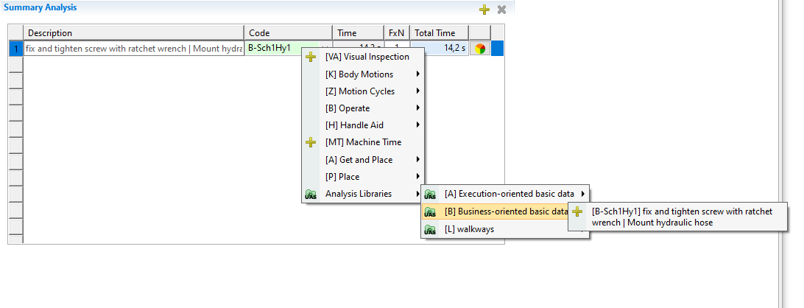Click the folder icon for Execution-oriented basic data

point(430,195)
